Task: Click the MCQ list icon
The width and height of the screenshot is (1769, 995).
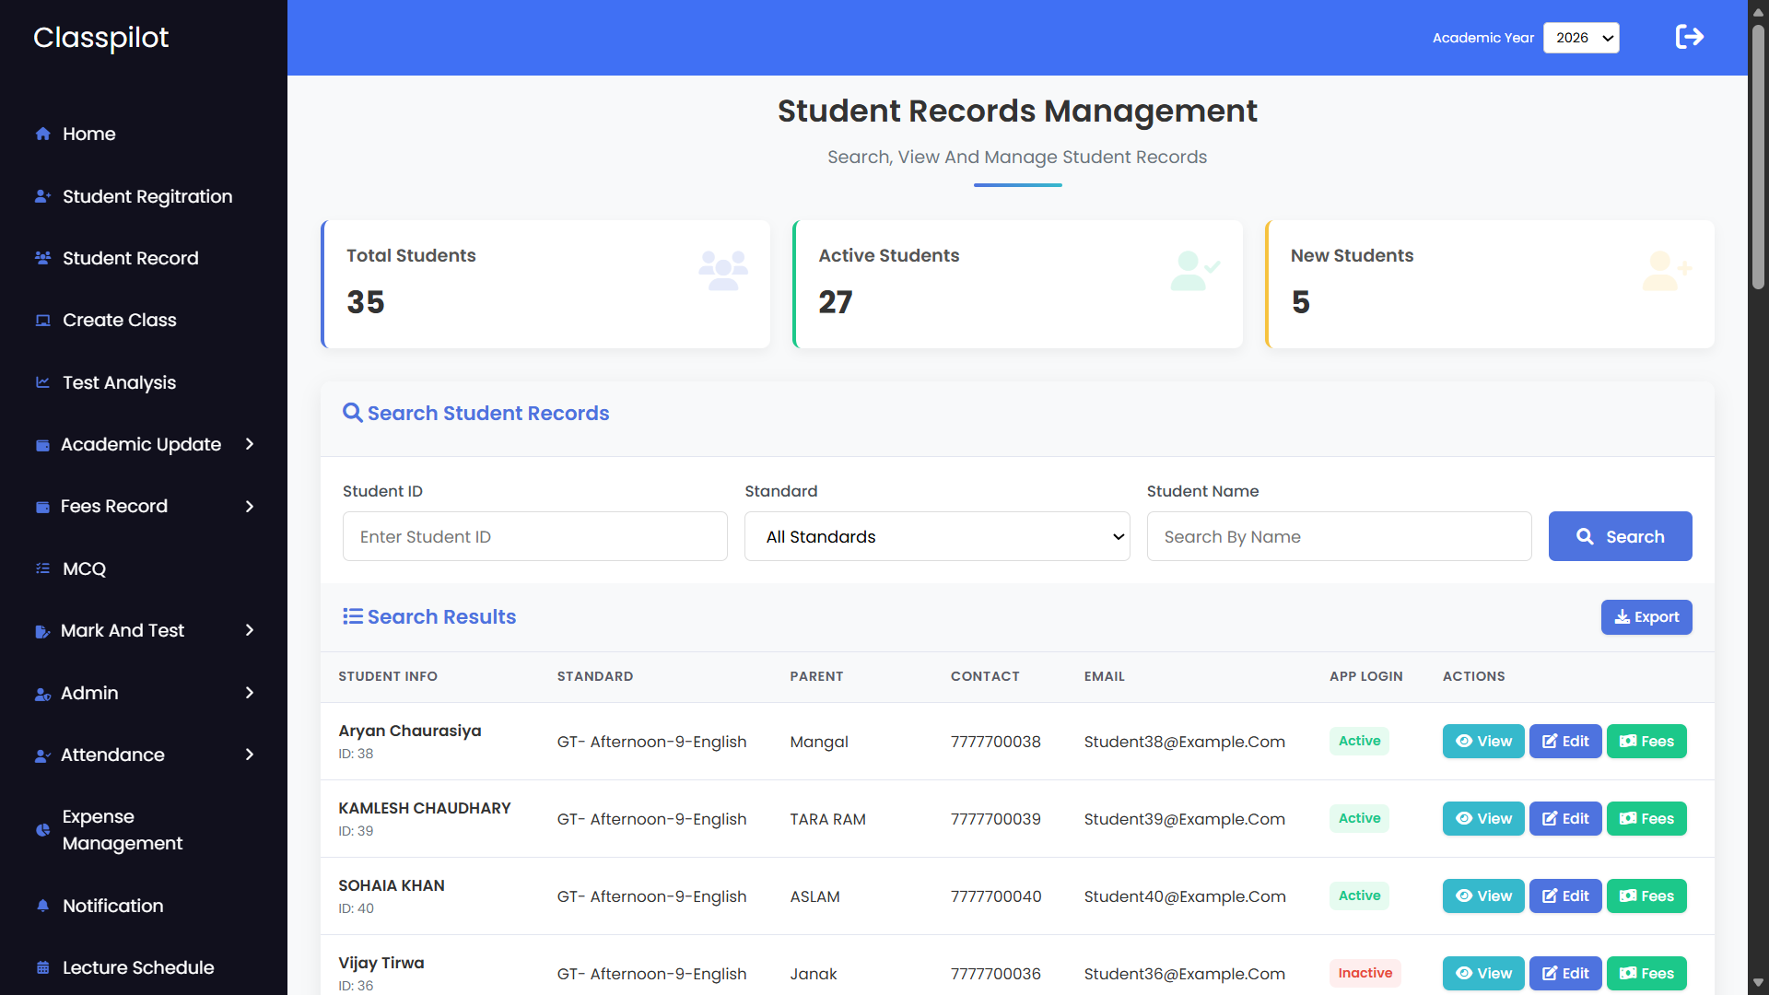Action: [42, 568]
